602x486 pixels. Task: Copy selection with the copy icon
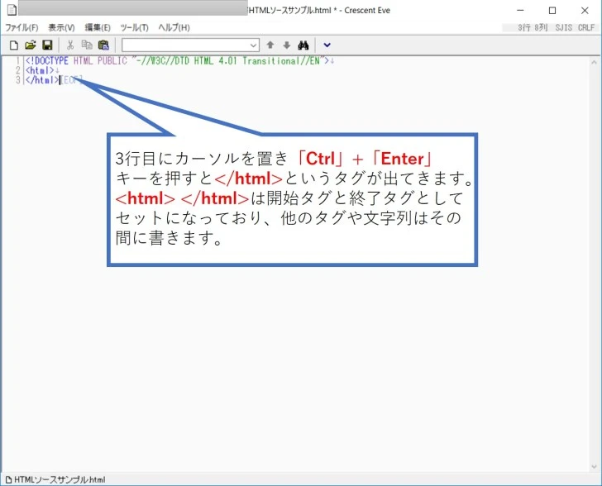(87, 45)
